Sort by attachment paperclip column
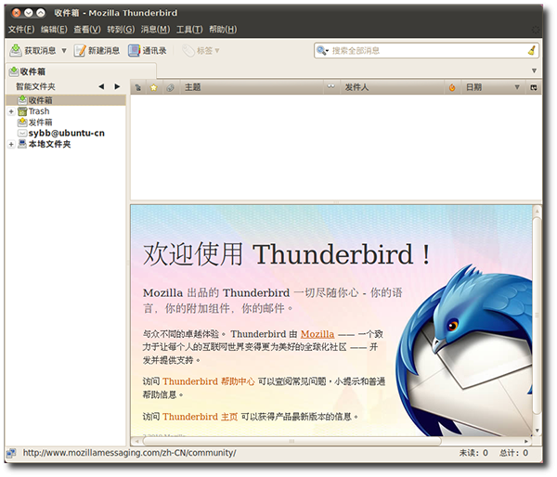Viewport: 557px width, 477px height. [171, 87]
